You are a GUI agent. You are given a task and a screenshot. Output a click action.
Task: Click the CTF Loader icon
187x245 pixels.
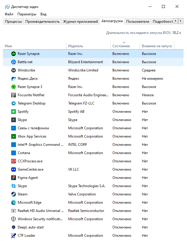[x=14, y=236]
